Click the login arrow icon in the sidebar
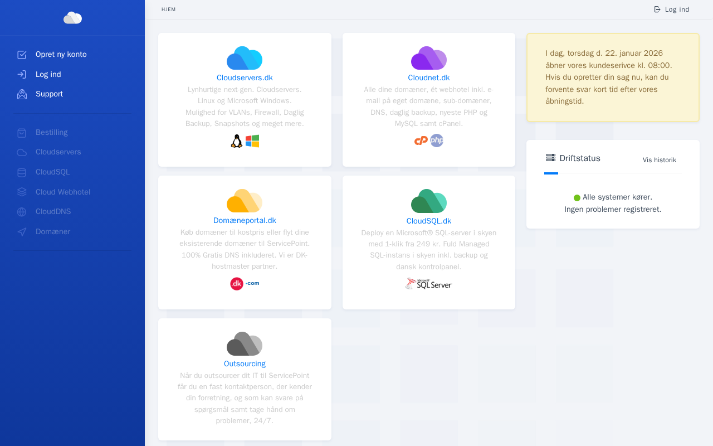Image resolution: width=713 pixels, height=446 pixels. click(22, 74)
